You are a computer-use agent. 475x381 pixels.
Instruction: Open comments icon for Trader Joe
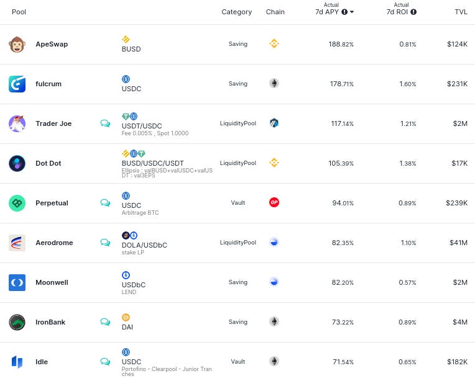coord(105,123)
